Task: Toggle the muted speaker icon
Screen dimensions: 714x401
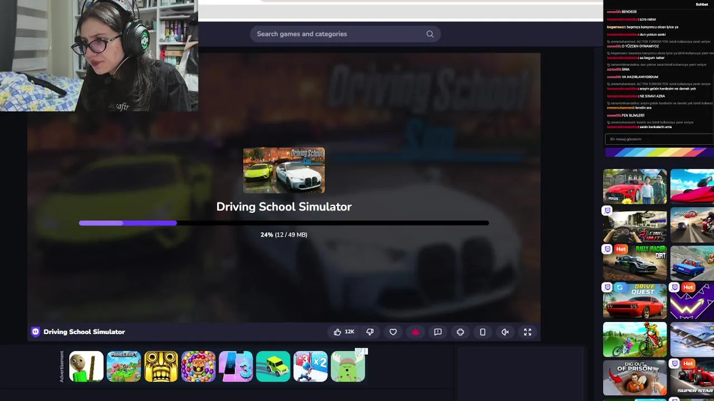Action: 505,332
